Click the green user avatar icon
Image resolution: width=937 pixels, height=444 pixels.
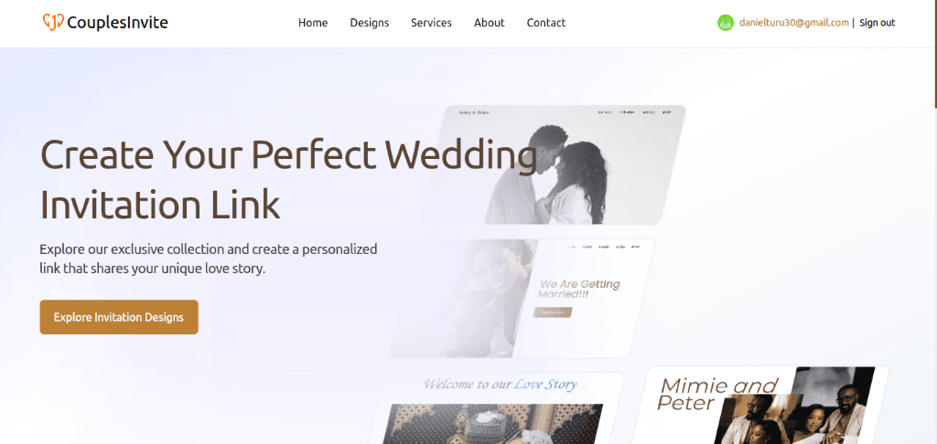(726, 23)
